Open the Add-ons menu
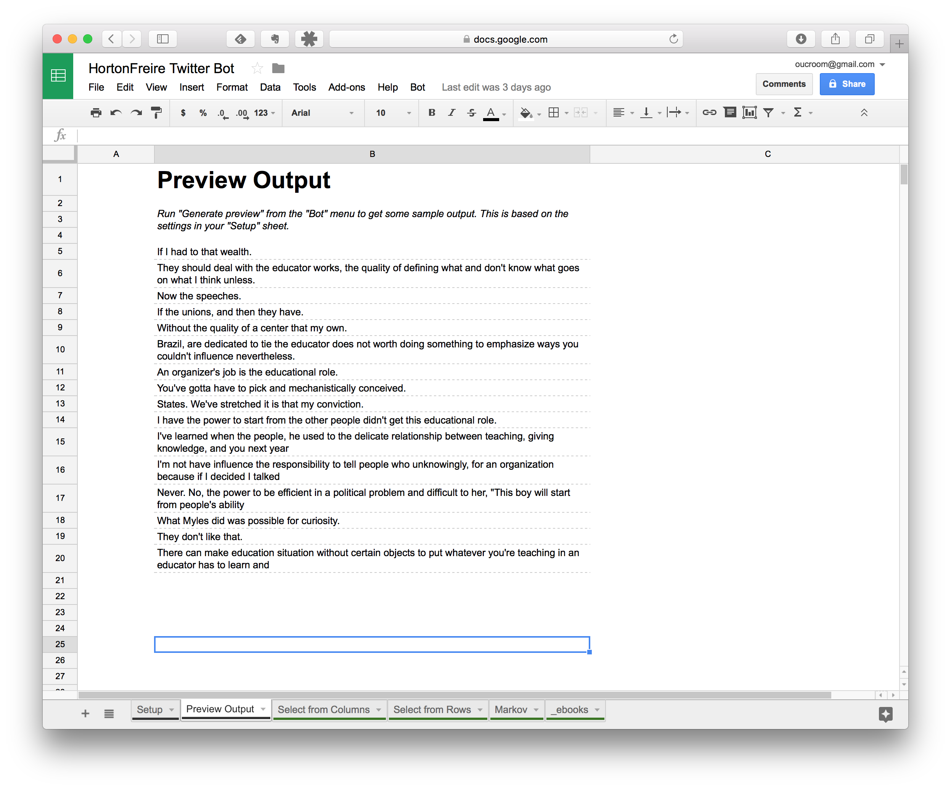 347,87
